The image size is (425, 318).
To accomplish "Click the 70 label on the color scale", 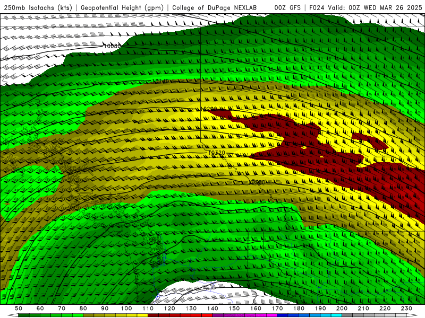I will pyautogui.click(x=62, y=308).
